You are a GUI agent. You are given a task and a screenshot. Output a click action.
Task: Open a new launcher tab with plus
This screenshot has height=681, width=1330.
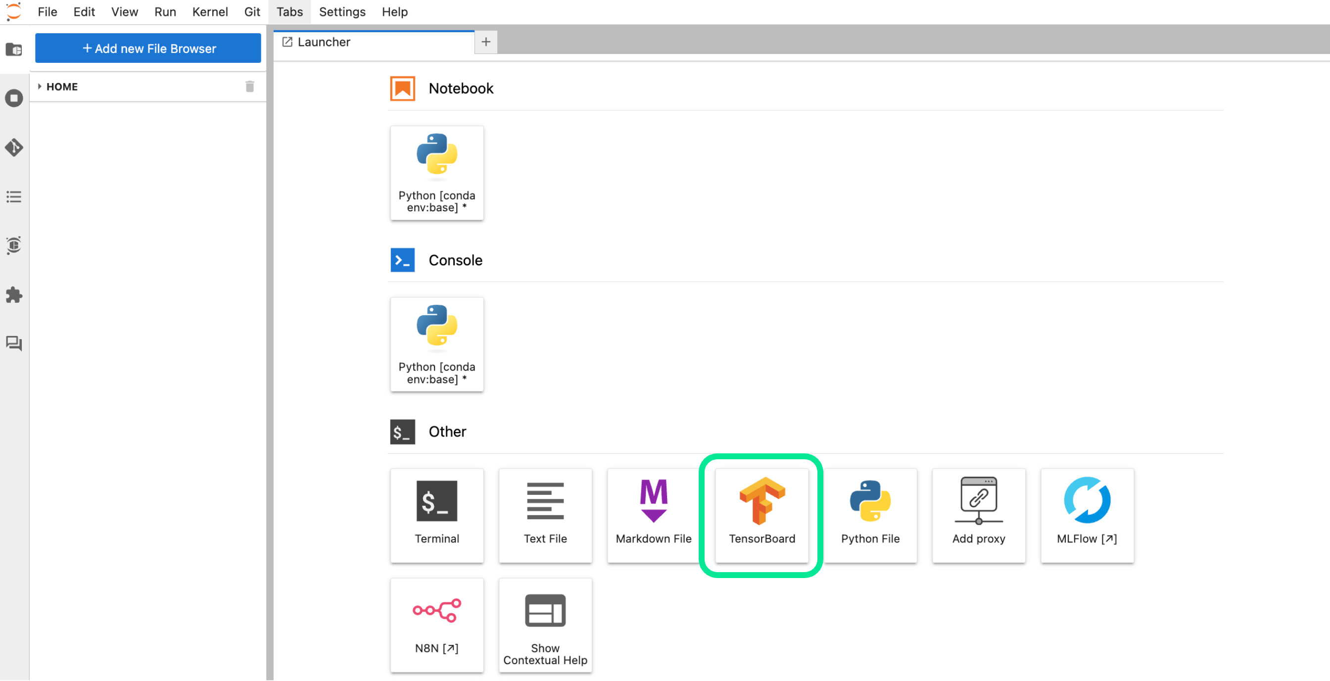tap(485, 43)
